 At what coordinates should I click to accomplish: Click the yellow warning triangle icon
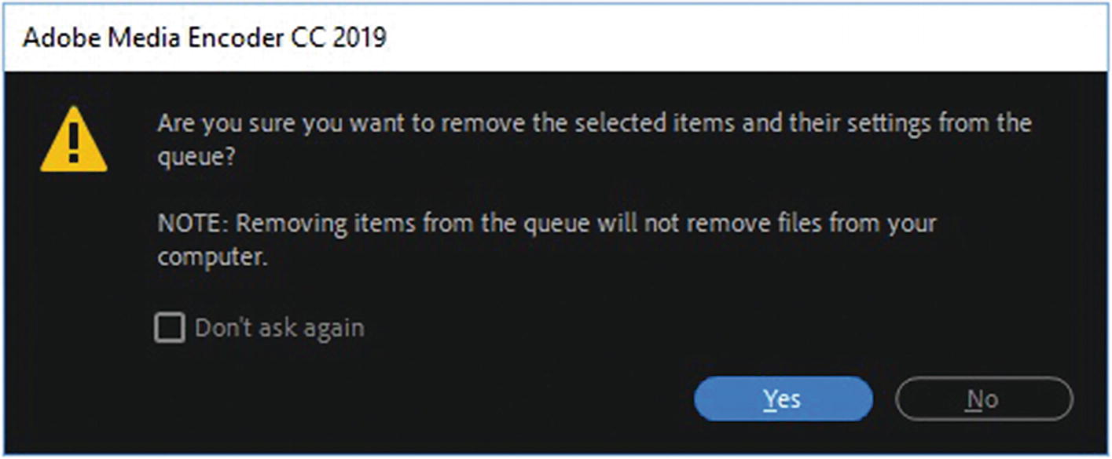click(x=73, y=143)
